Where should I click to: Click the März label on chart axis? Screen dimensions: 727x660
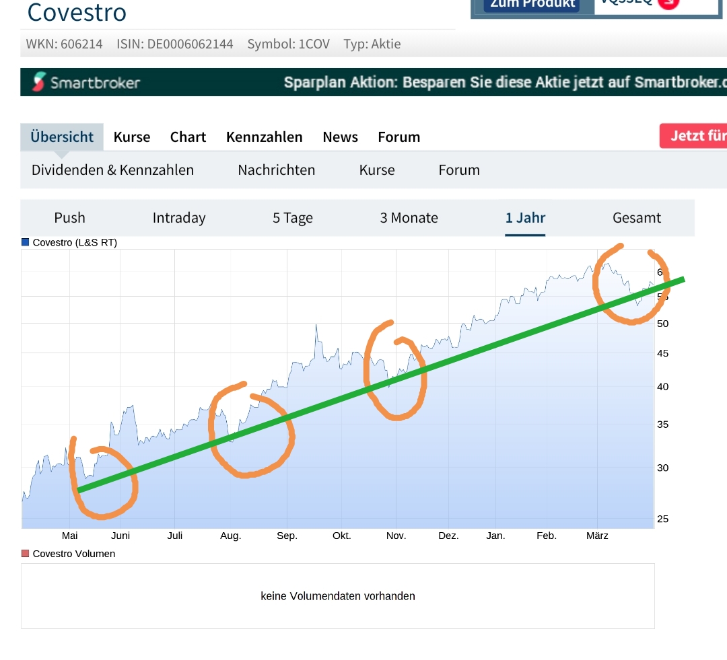click(597, 536)
